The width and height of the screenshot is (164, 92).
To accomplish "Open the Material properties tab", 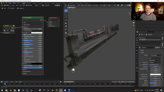I will pos(137,68).
